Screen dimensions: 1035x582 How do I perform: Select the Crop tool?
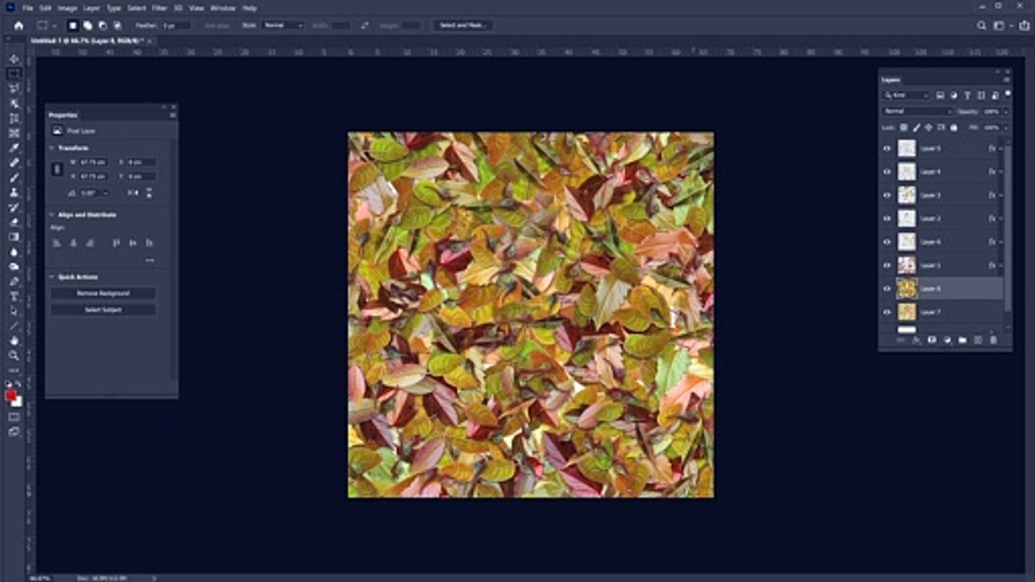click(x=14, y=118)
